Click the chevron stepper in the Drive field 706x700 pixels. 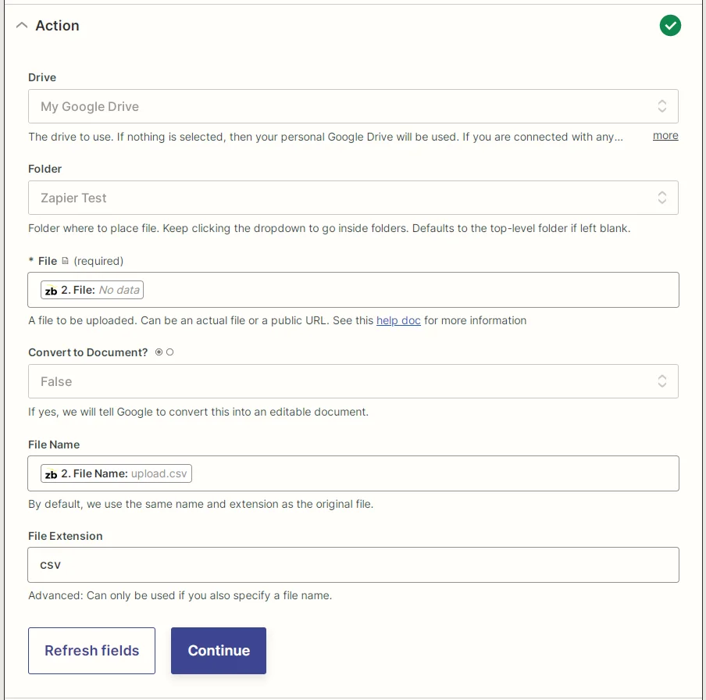coord(662,106)
